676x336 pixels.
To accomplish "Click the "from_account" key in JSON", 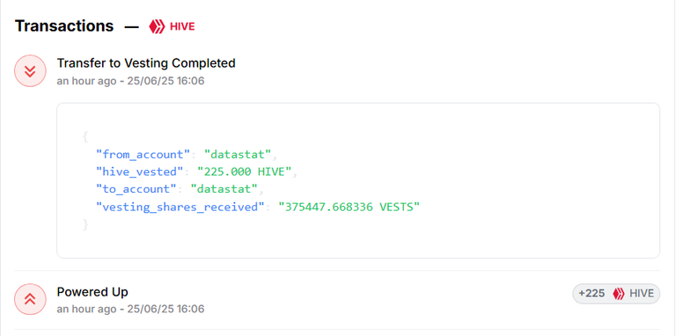I will pos(143,154).
